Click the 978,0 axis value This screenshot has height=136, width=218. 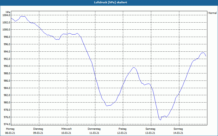coord(7,110)
